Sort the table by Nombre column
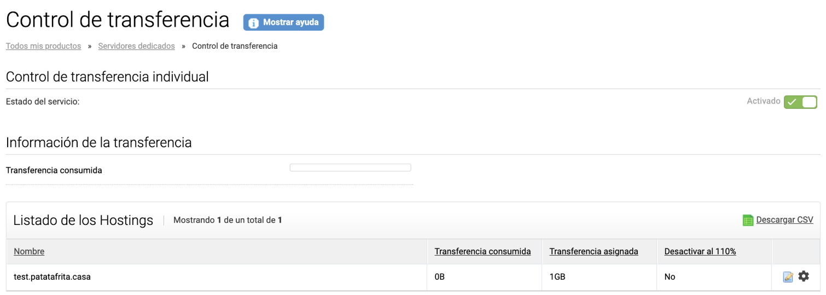This screenshot has width=826, height=295. tap(29, 251)
